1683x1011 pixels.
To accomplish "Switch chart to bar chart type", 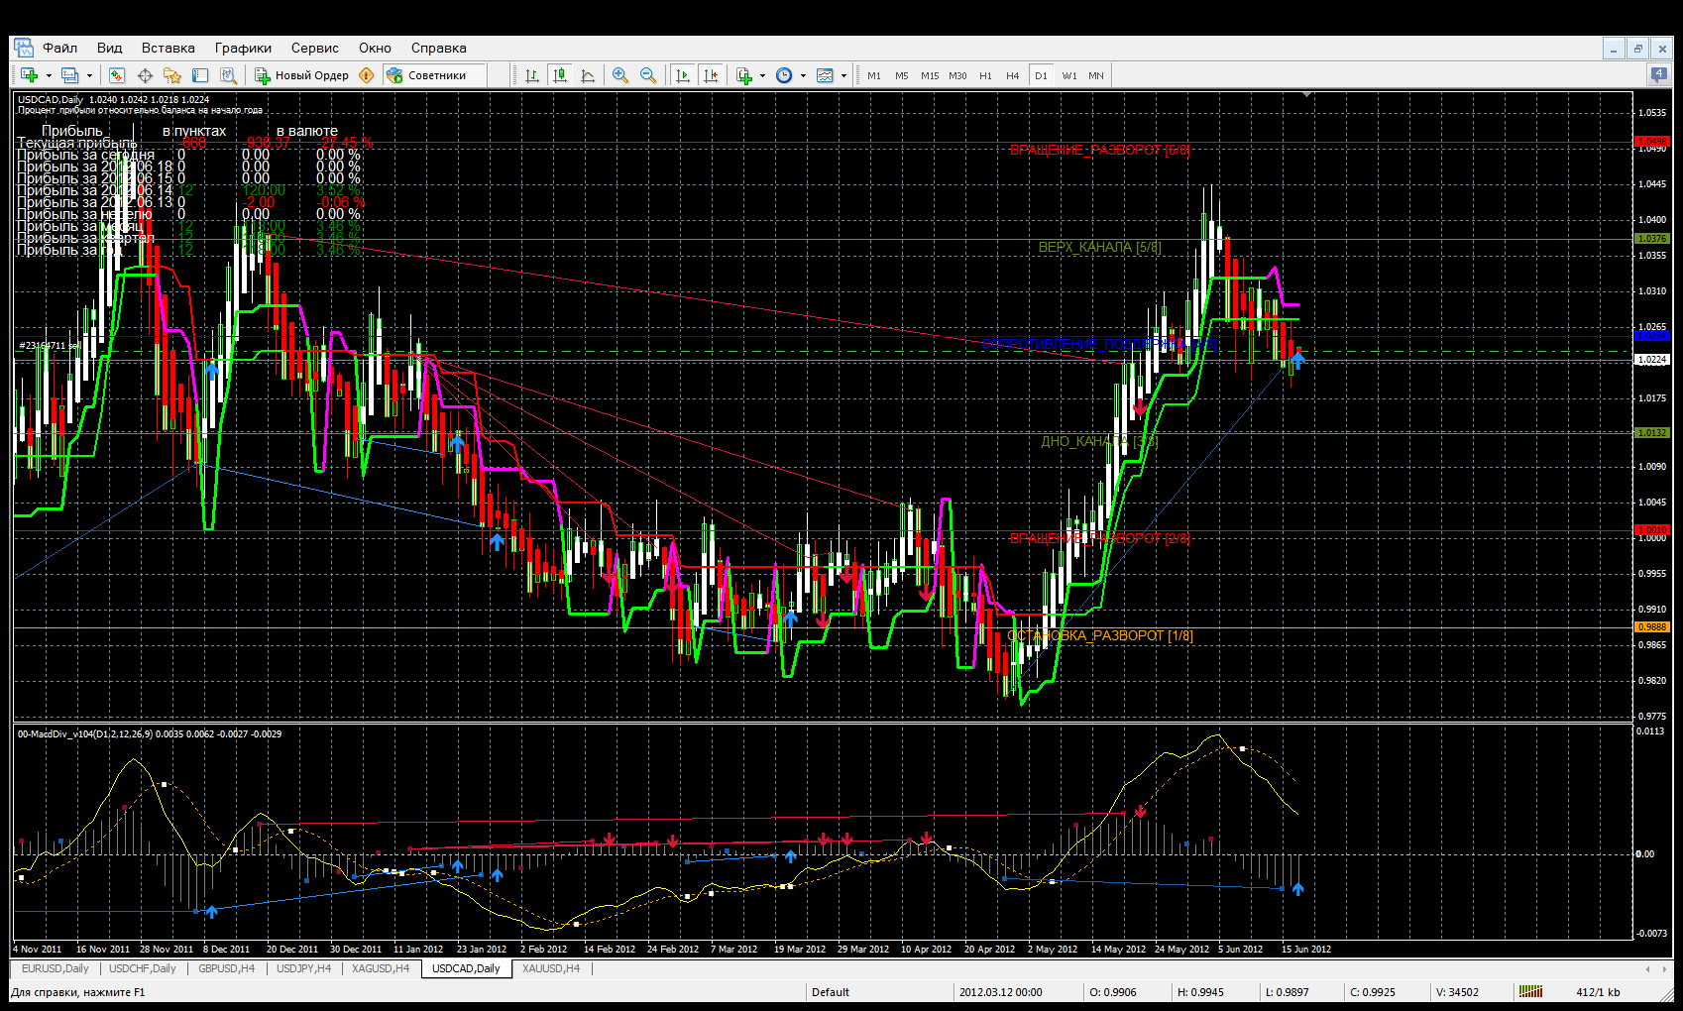I will pyautogui.click(x=532, y=75).
